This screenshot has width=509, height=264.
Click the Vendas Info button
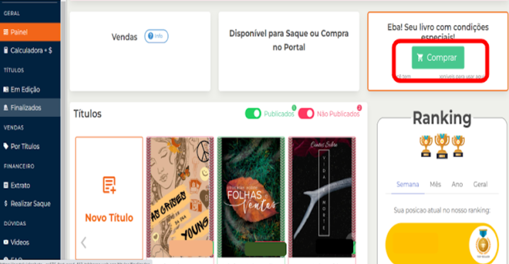pyautogui.click(x=156, y=36)
